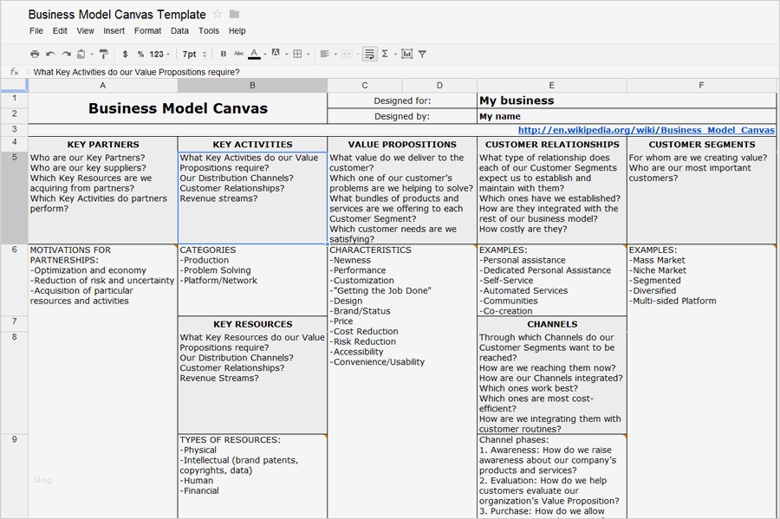Expand functions dropdown arrow beside Sigma

(395, 55)
